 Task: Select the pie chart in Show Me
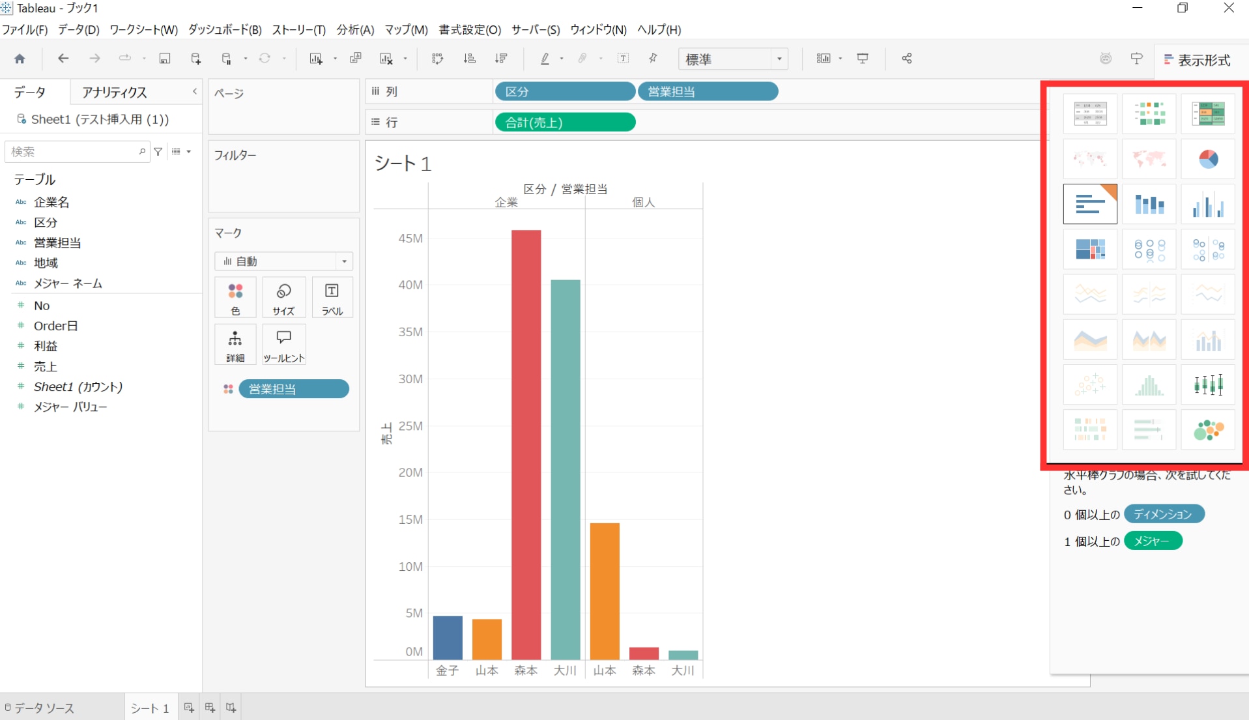1207,159
